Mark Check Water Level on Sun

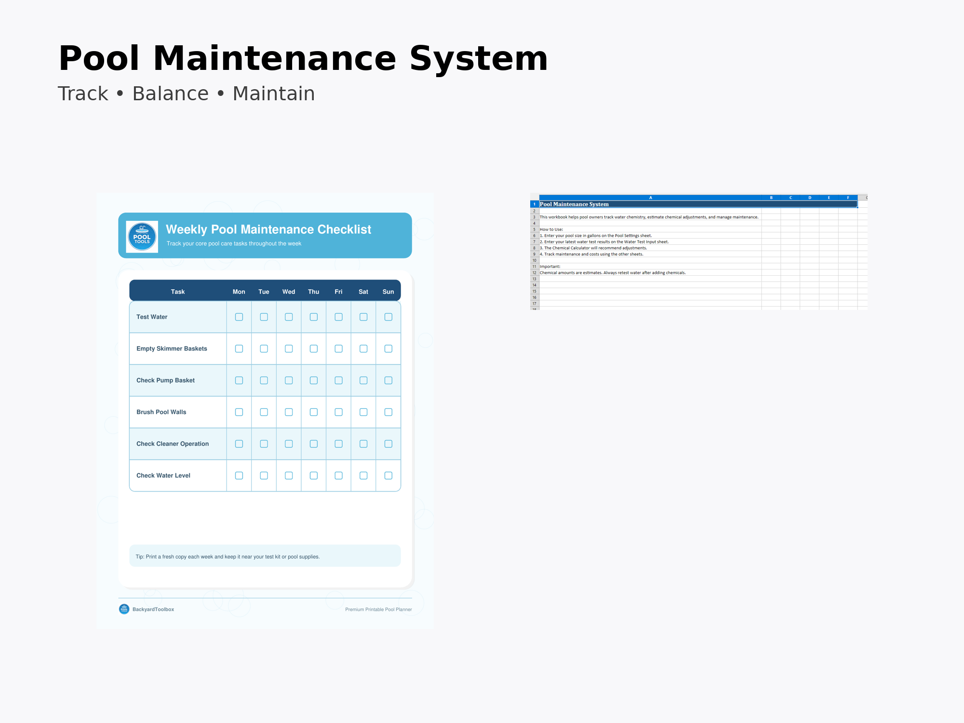click(x=388, y=476)
